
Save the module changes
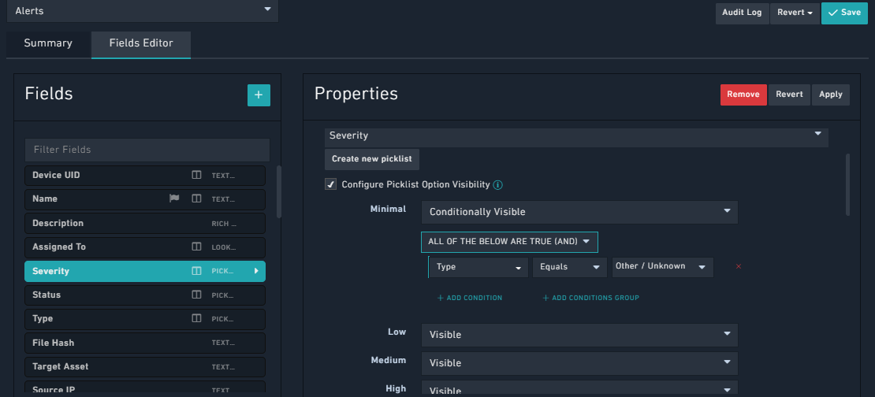(x=844, y=13)
